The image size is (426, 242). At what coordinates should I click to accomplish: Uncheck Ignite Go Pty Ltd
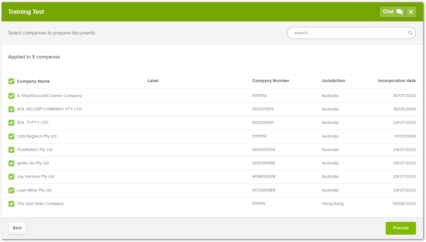coord(11,163)
